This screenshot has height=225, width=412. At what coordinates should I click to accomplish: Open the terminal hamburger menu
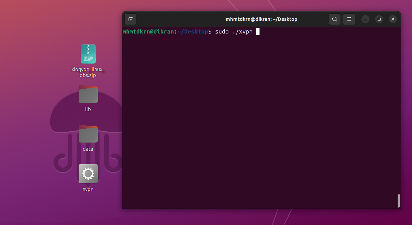pos(349,19)
